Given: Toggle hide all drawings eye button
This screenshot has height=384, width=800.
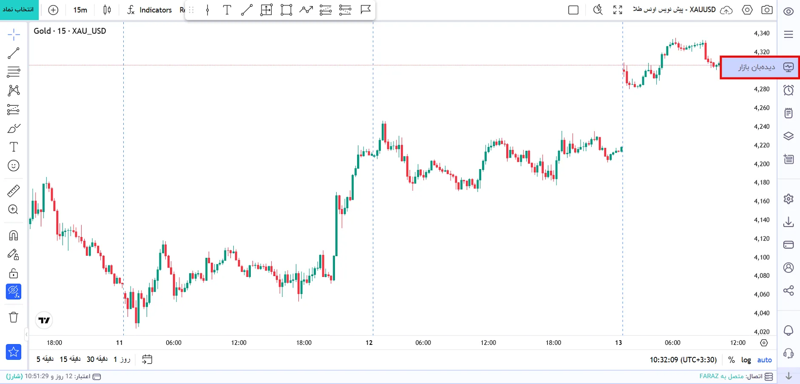Looking at the screenshot, I should coord(14,291).
